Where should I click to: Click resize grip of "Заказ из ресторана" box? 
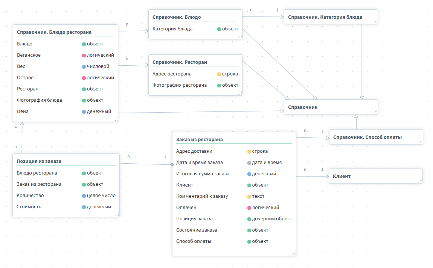pos(294,253)
